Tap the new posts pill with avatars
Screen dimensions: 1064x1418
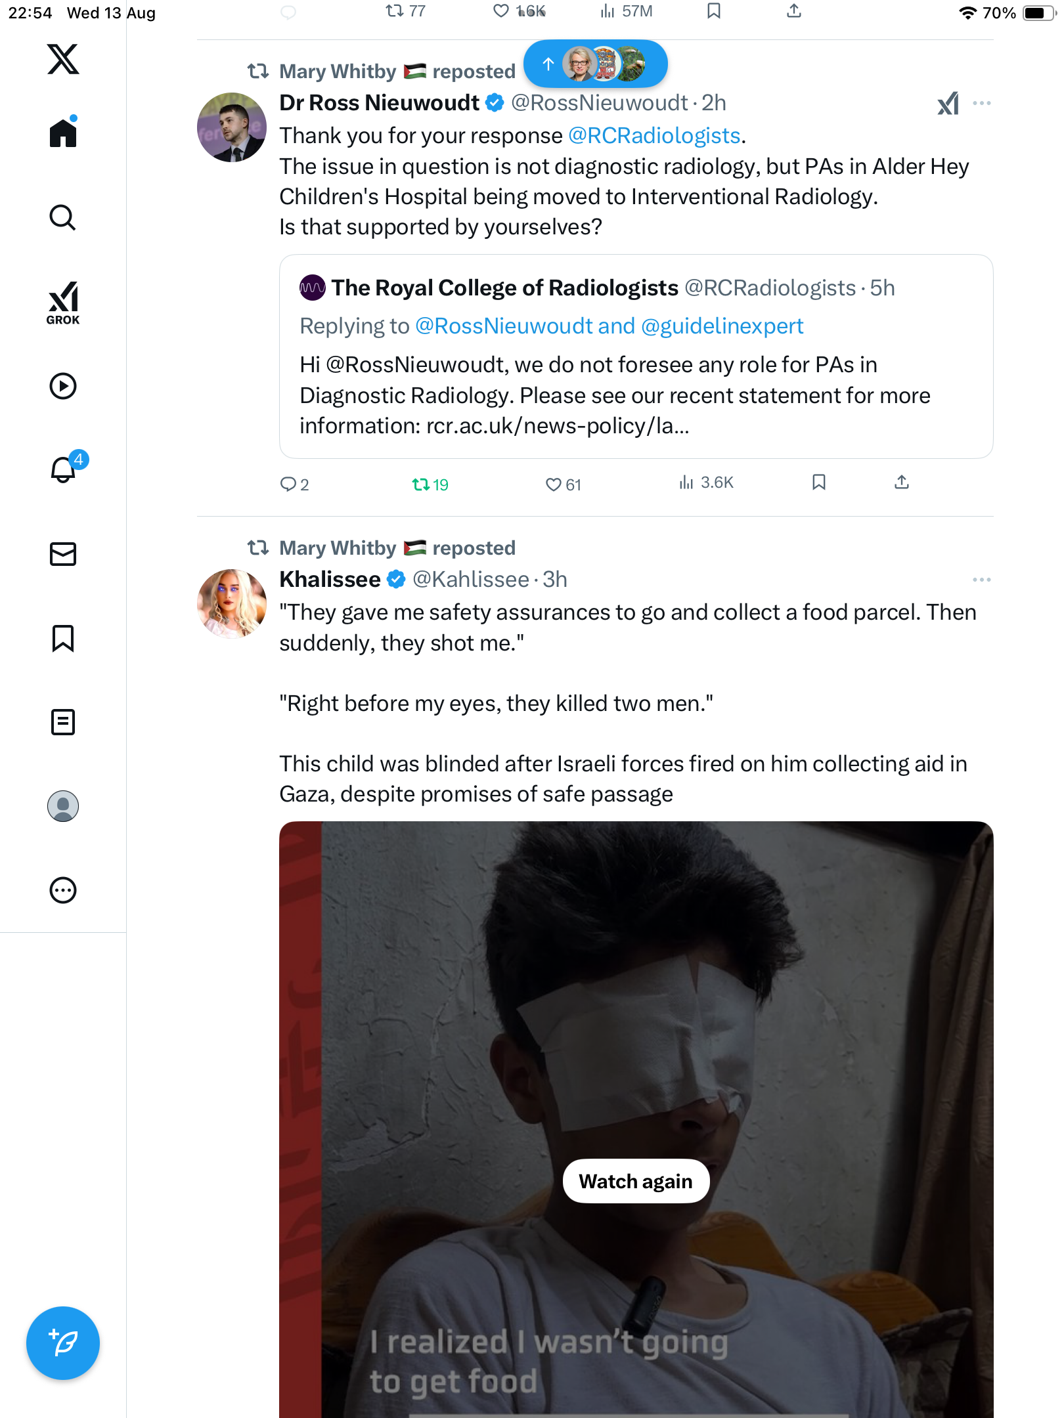[595, 64]
